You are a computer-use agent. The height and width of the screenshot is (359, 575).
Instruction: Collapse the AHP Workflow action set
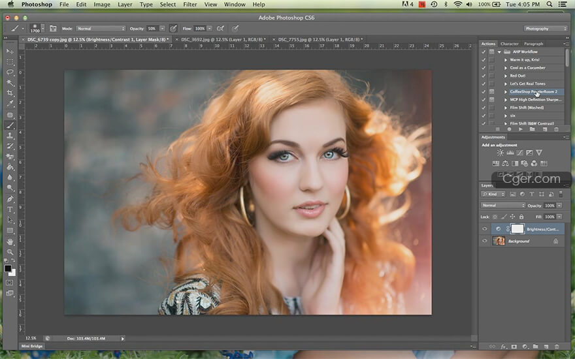click(x=499, y=52)
